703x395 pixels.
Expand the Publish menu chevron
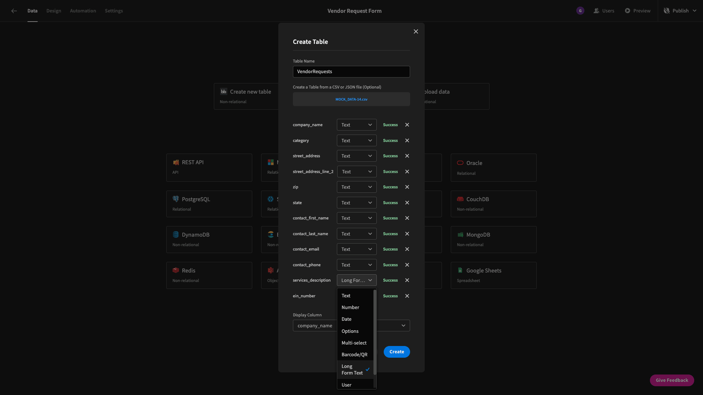pos(695,11)
